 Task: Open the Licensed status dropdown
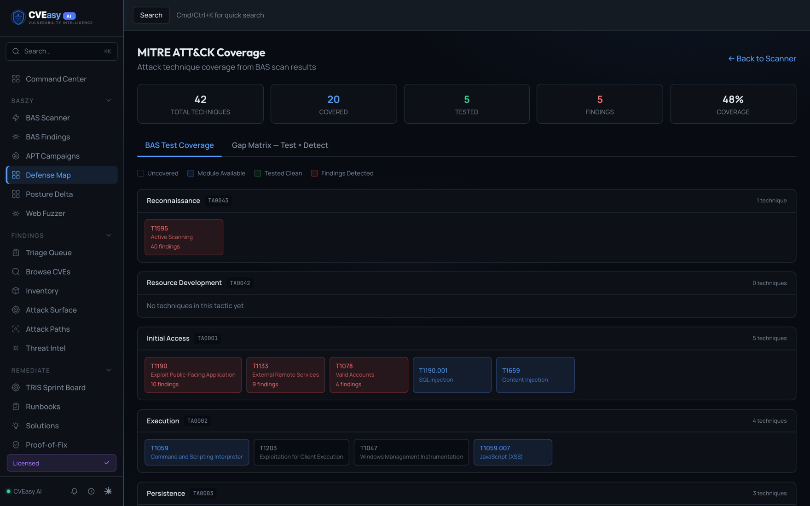62,463
